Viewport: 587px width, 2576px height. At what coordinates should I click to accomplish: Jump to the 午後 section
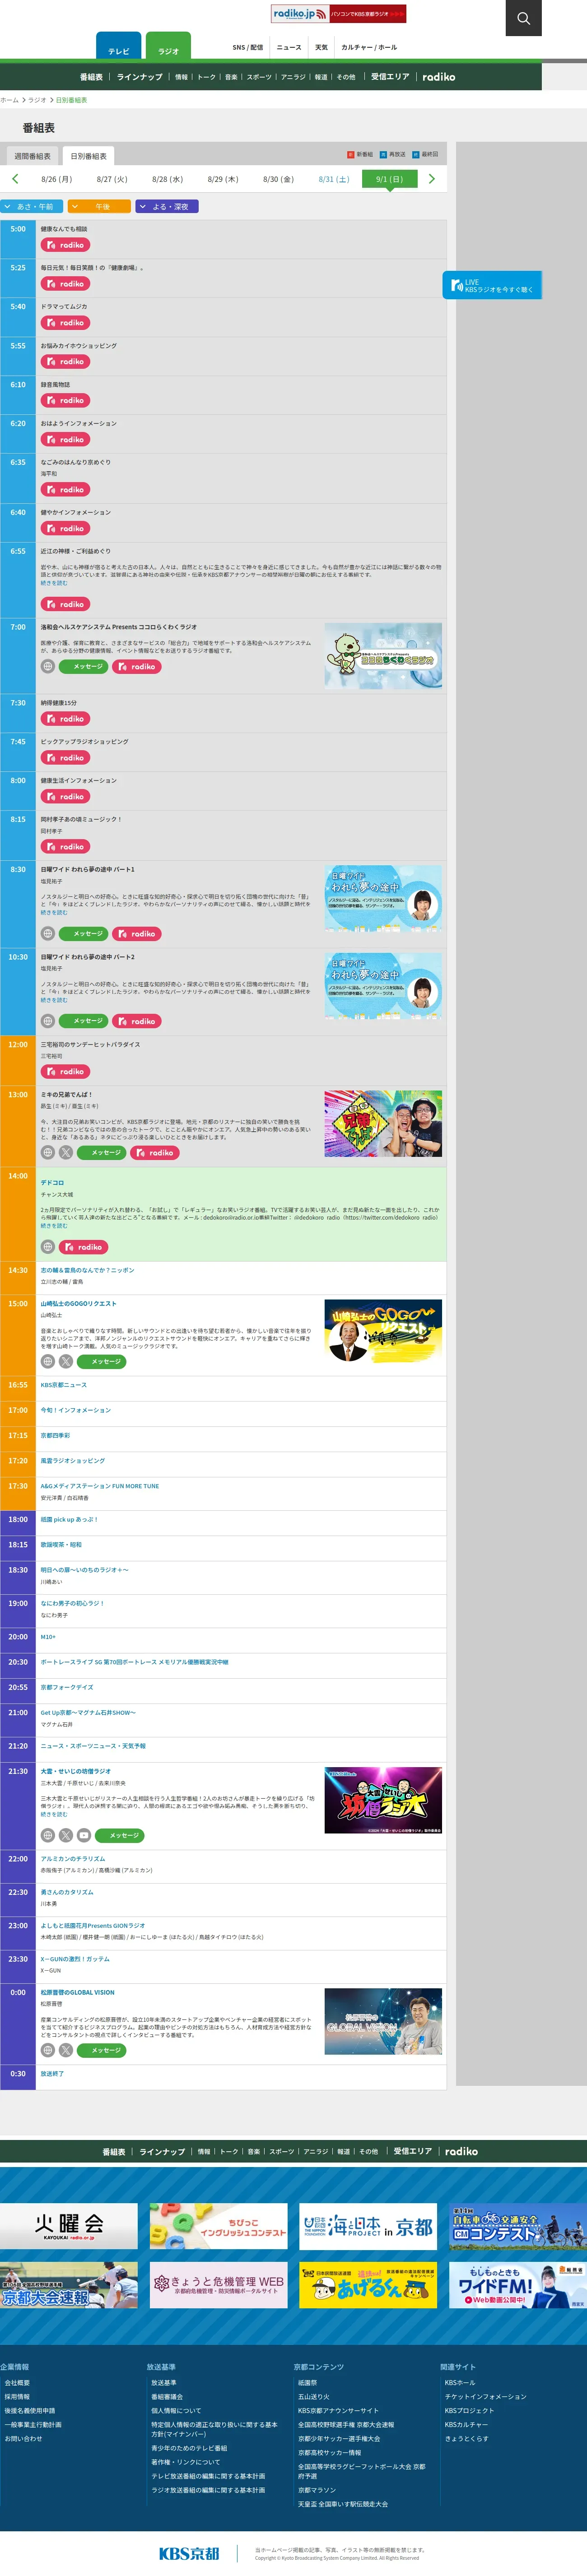tap(99, 206)
